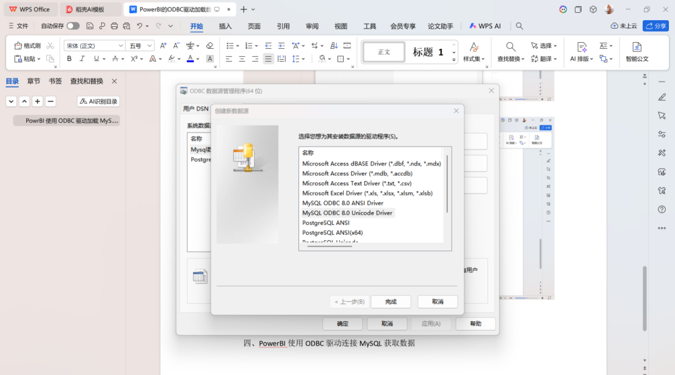Increase the paragraph indent
Screen dimensions: 675x375
(x=281, y=46)
